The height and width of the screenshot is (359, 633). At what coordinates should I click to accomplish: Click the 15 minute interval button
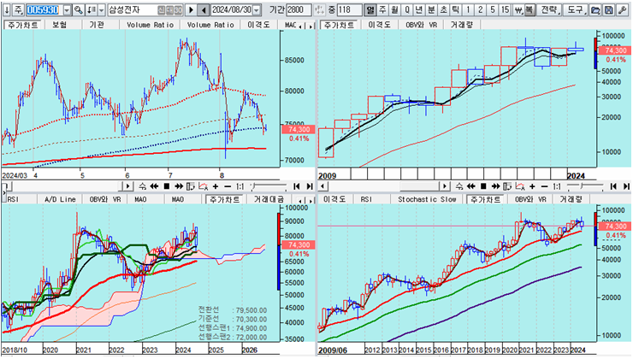pos(505,9)
